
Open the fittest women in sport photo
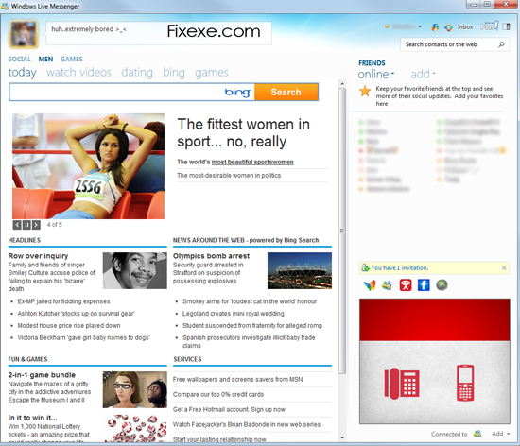pyautogui.click(x=88, y=166)
